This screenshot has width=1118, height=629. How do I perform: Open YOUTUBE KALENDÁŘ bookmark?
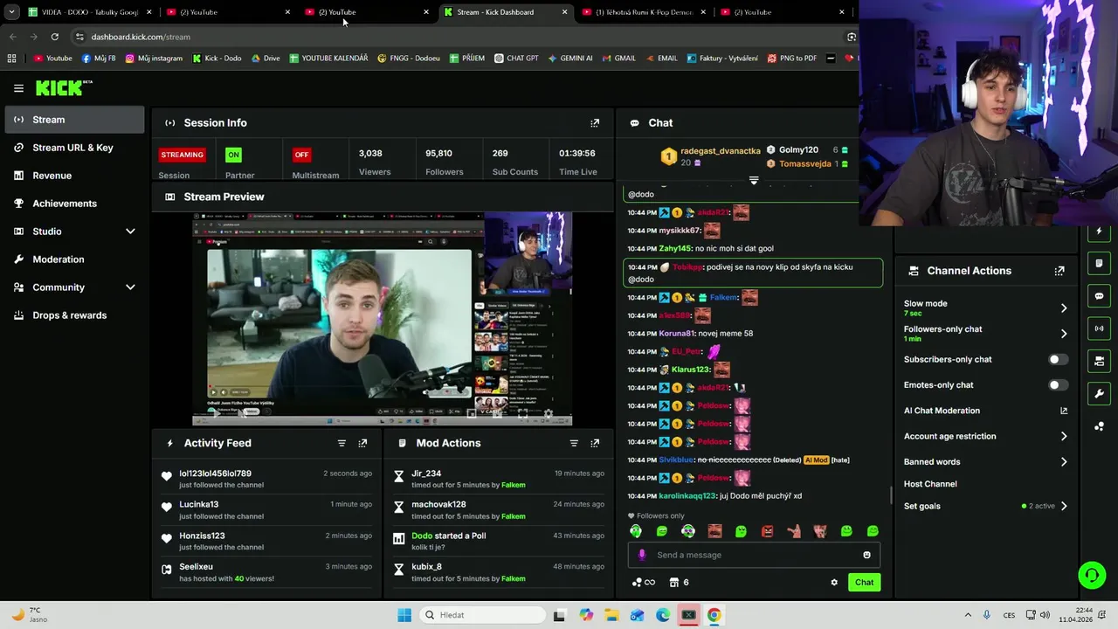pyautogui.click(x=328, y=59)
